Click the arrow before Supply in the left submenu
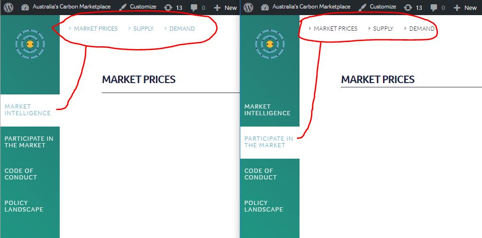Screen dimensions: 482x238 click(x=129, y=28)
